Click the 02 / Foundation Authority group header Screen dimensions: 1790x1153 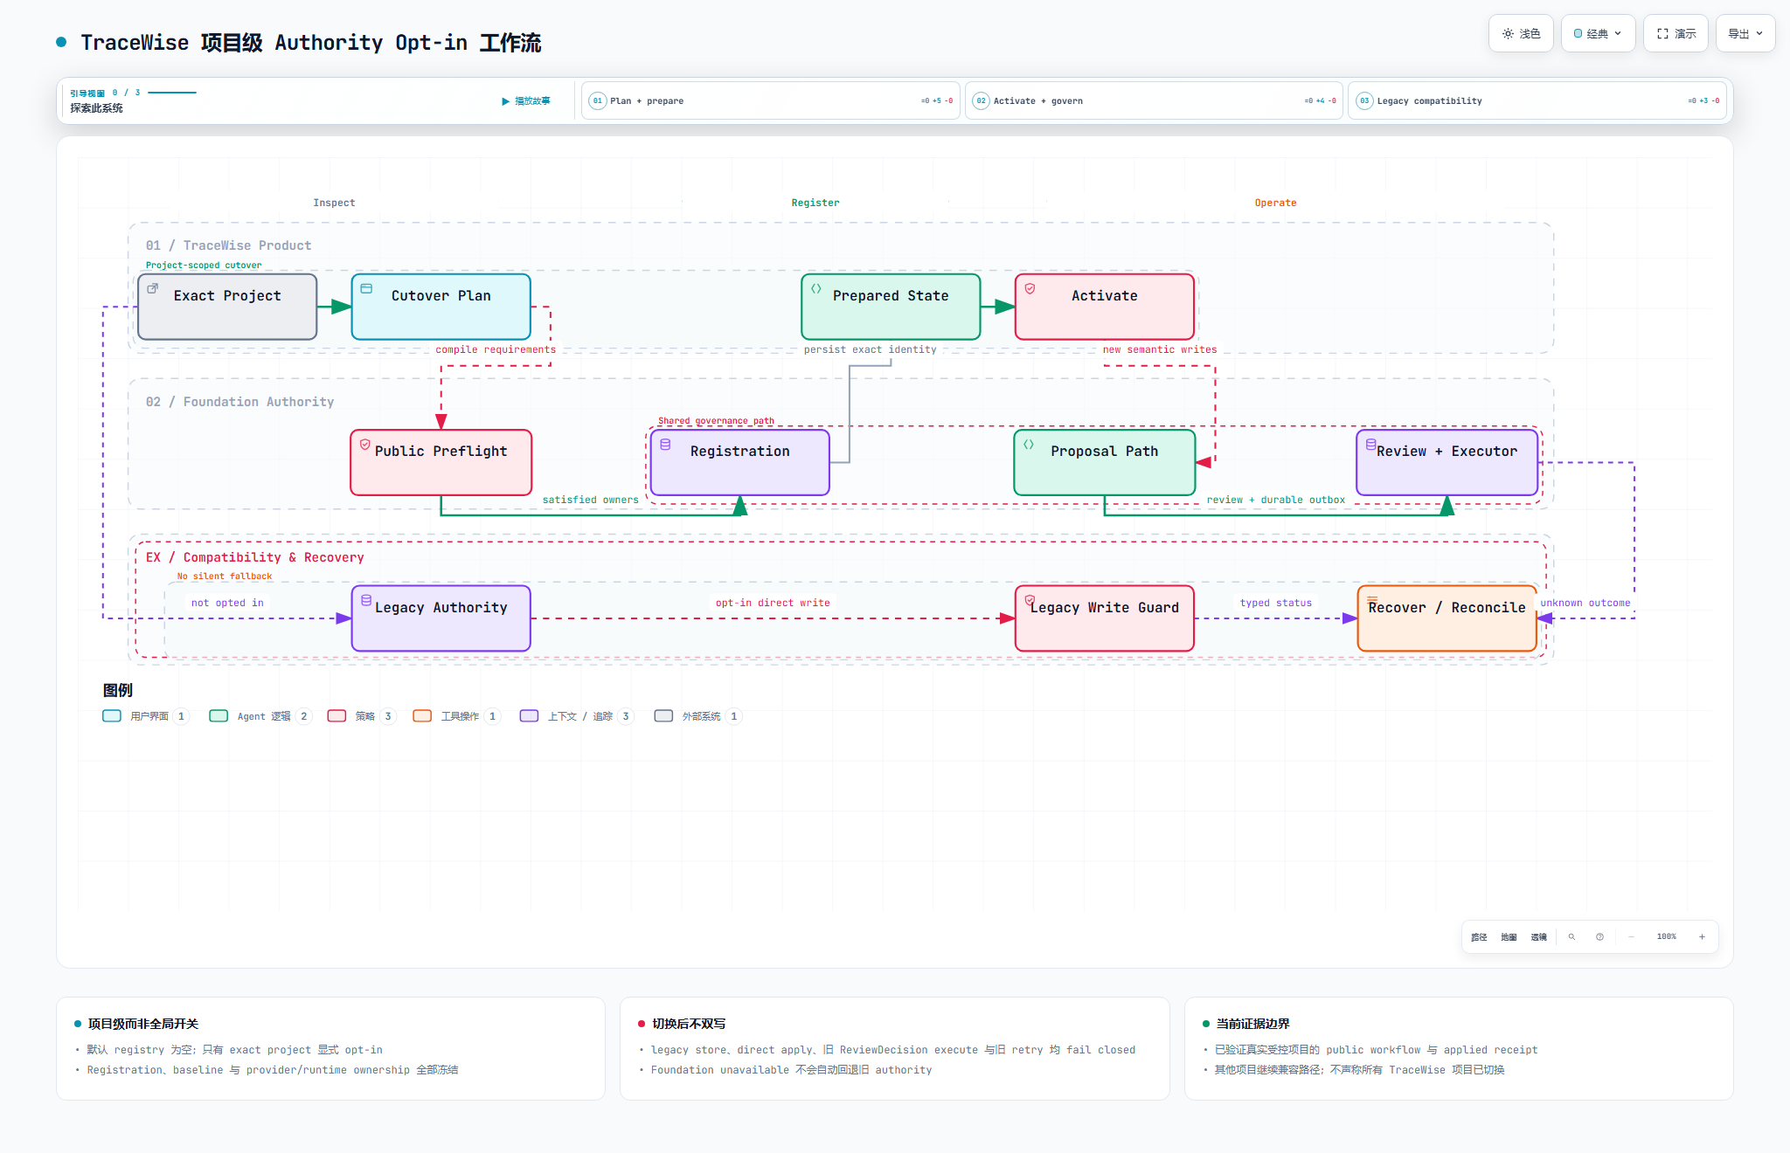point(239,402)
